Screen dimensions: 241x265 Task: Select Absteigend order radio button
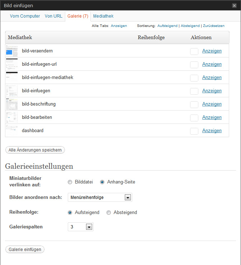(109, 213)
